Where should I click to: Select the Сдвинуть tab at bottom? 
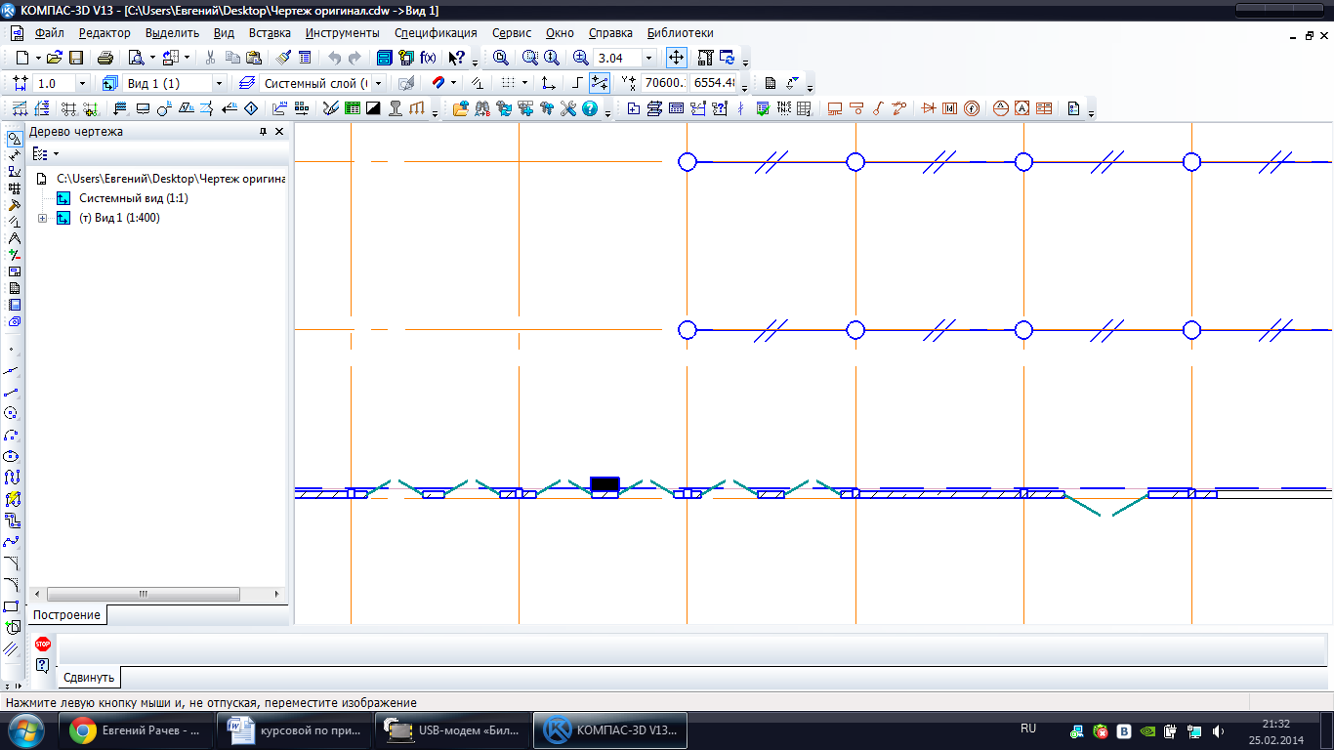click(89, 677)
